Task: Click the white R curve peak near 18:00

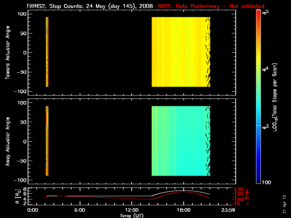Action: pyautogui.click(x=183, y=190)
